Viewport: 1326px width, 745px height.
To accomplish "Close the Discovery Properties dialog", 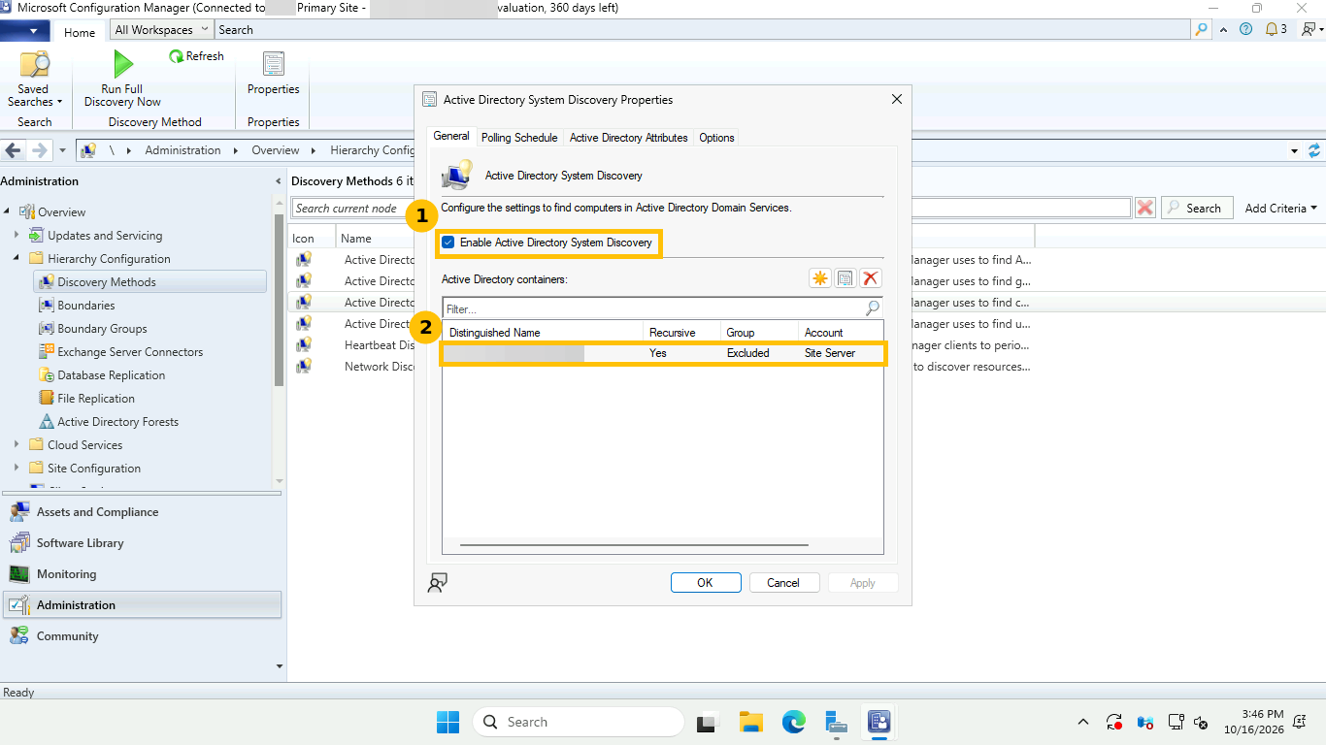I will (897, 99).
